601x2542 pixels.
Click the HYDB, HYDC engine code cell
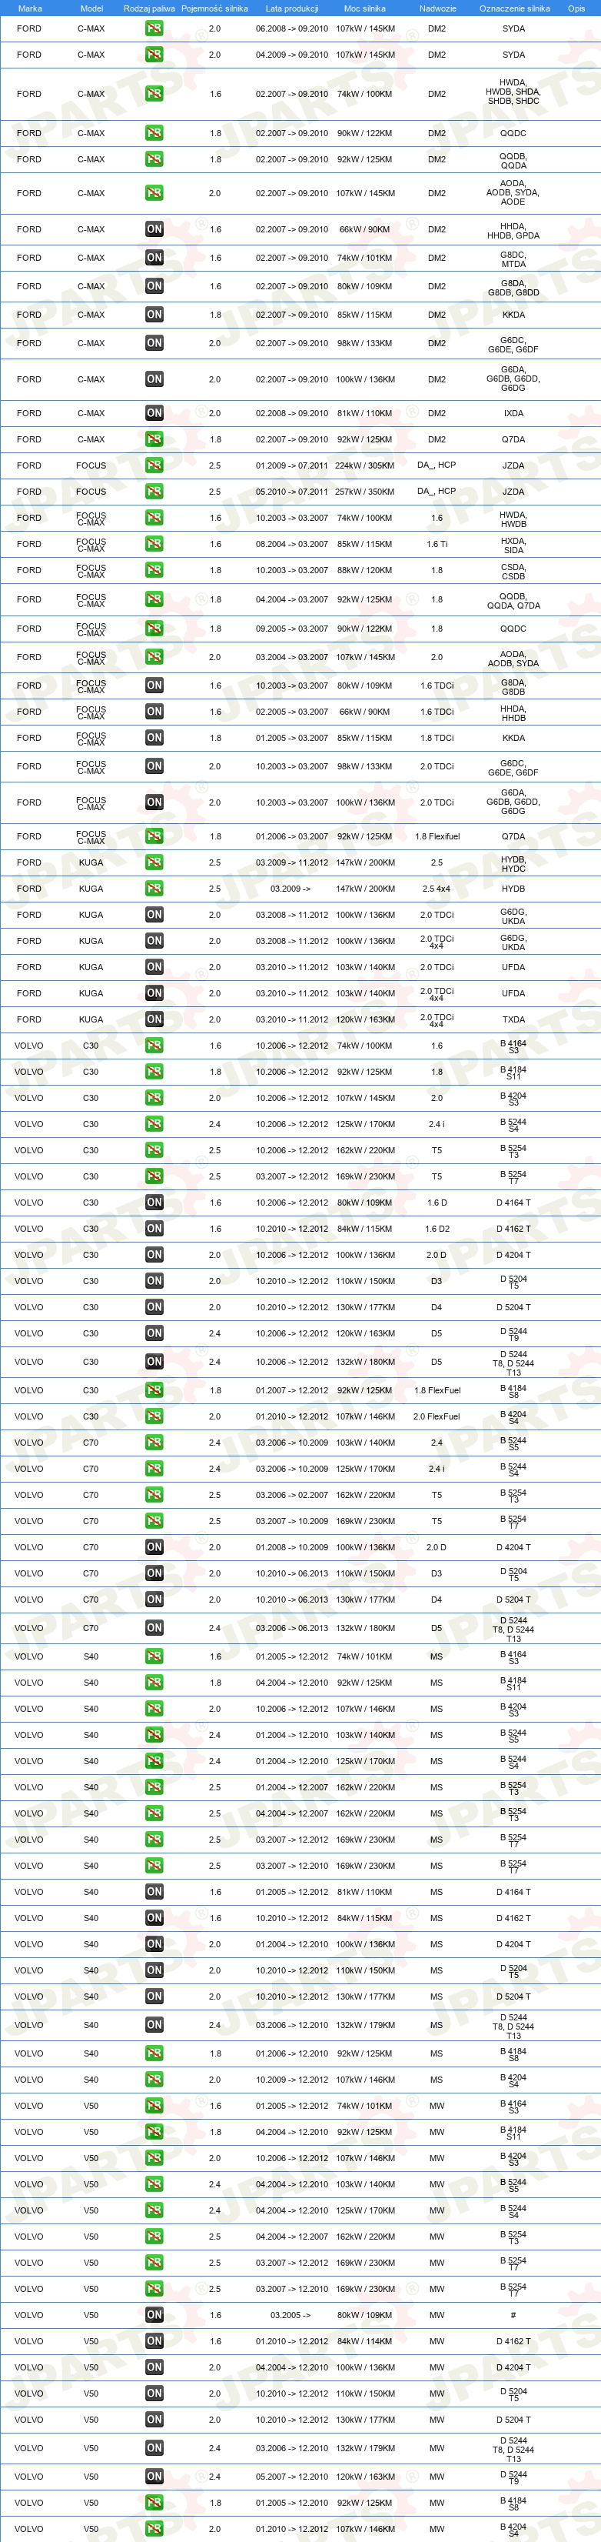click(x=513, y=863)
